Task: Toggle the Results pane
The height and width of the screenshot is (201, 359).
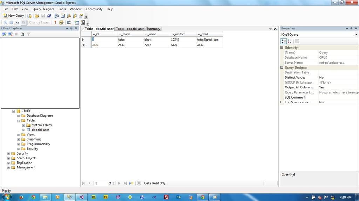Action: (x=23, y=22)
